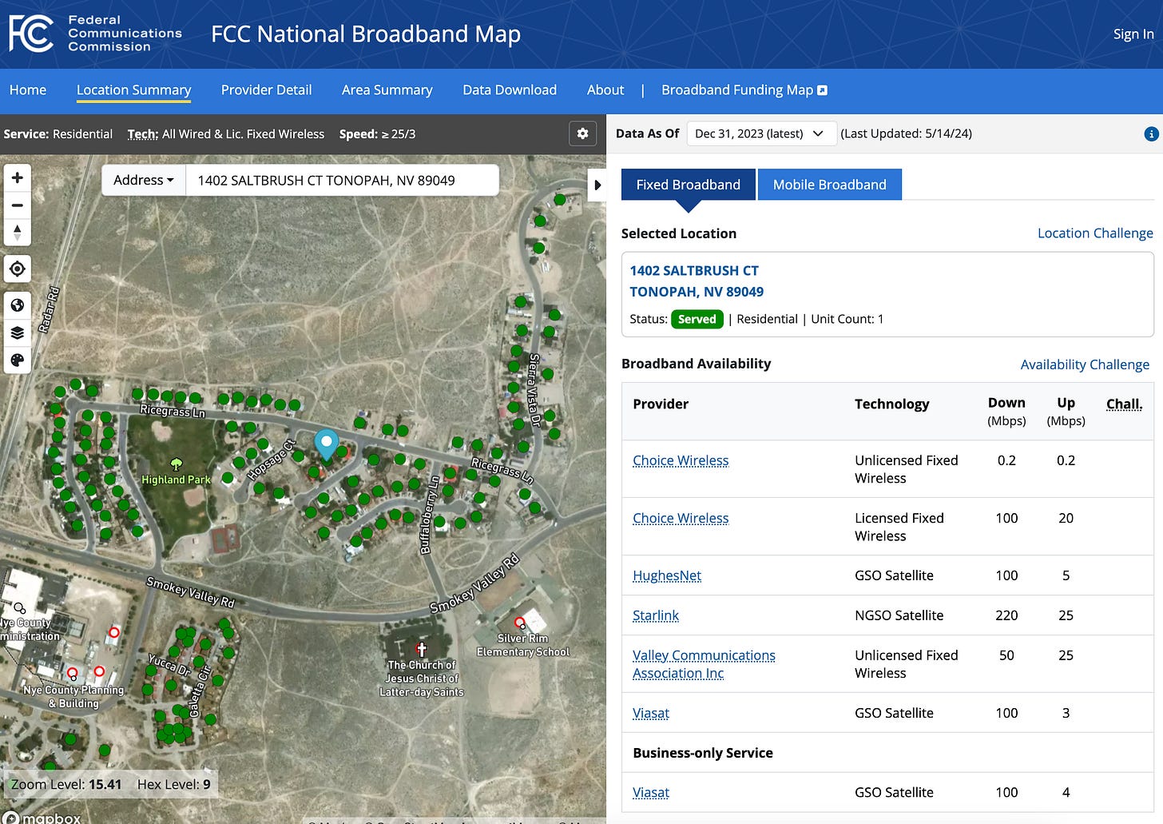Collapse the side panel with arrow

tap(597, 185)
